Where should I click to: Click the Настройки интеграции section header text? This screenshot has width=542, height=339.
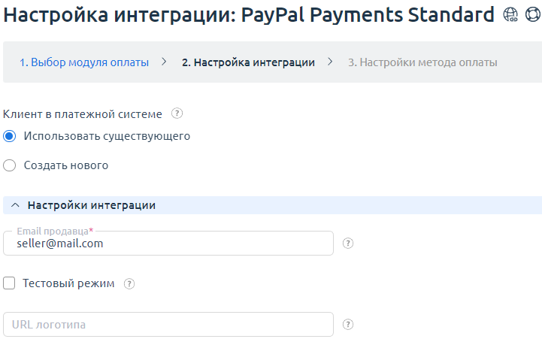point(92,205)
